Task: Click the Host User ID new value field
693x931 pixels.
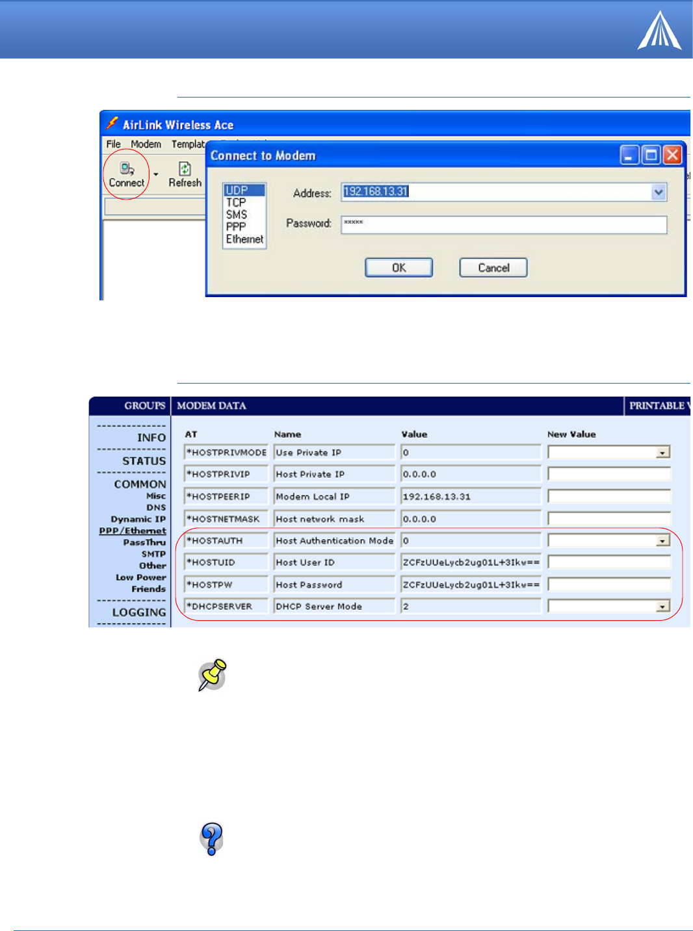Action: point(609,562)
